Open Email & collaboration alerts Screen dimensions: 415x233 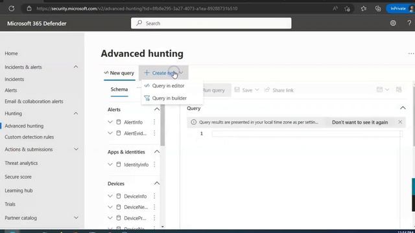(34, 102)
